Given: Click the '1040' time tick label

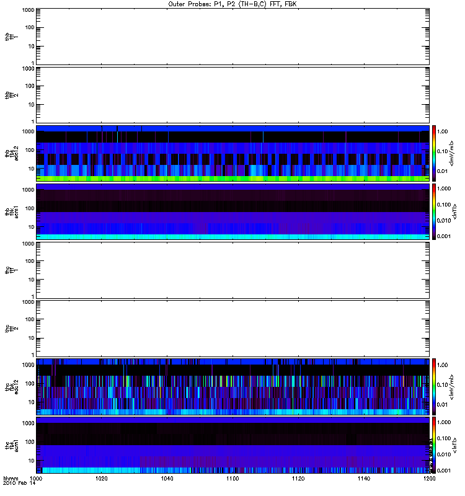Looking at the screenshot, I should pos(167,478).
